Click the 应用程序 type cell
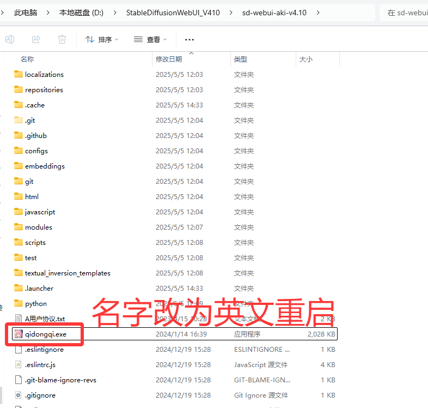Screen dimensions: 428x408 247,334
